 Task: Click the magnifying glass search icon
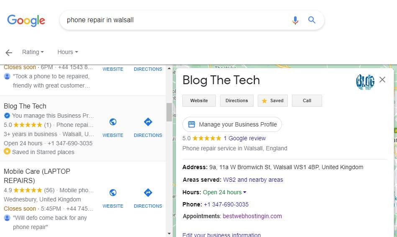click(312, 20)
